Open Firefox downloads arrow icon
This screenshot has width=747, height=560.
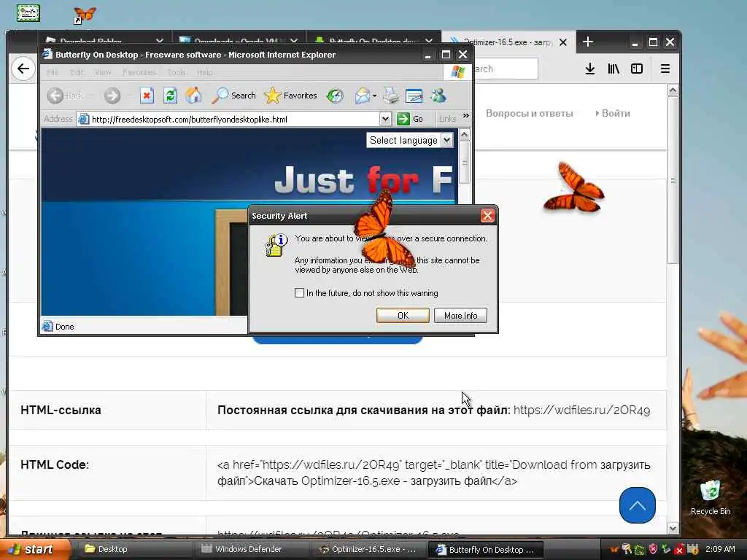589,69
